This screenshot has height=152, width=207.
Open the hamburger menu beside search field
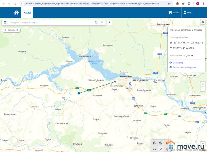[x=5, y=22]
